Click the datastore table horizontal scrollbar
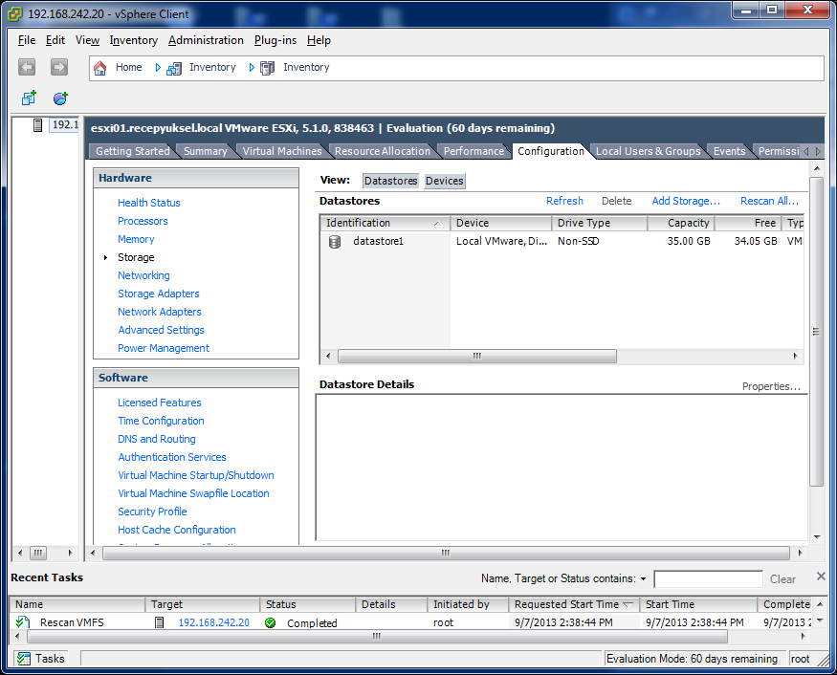The height and width of the screenshot is (675, 837). tap(477, 356)
